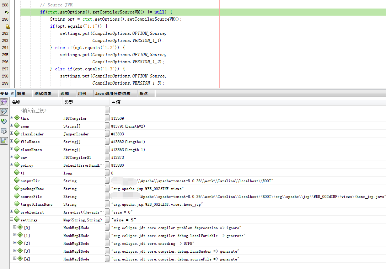The height and width of the screenshot is (269, 386).
Task: Select the JasperLoader type cell
Action: pyautogui.click(x=76, y=134)
